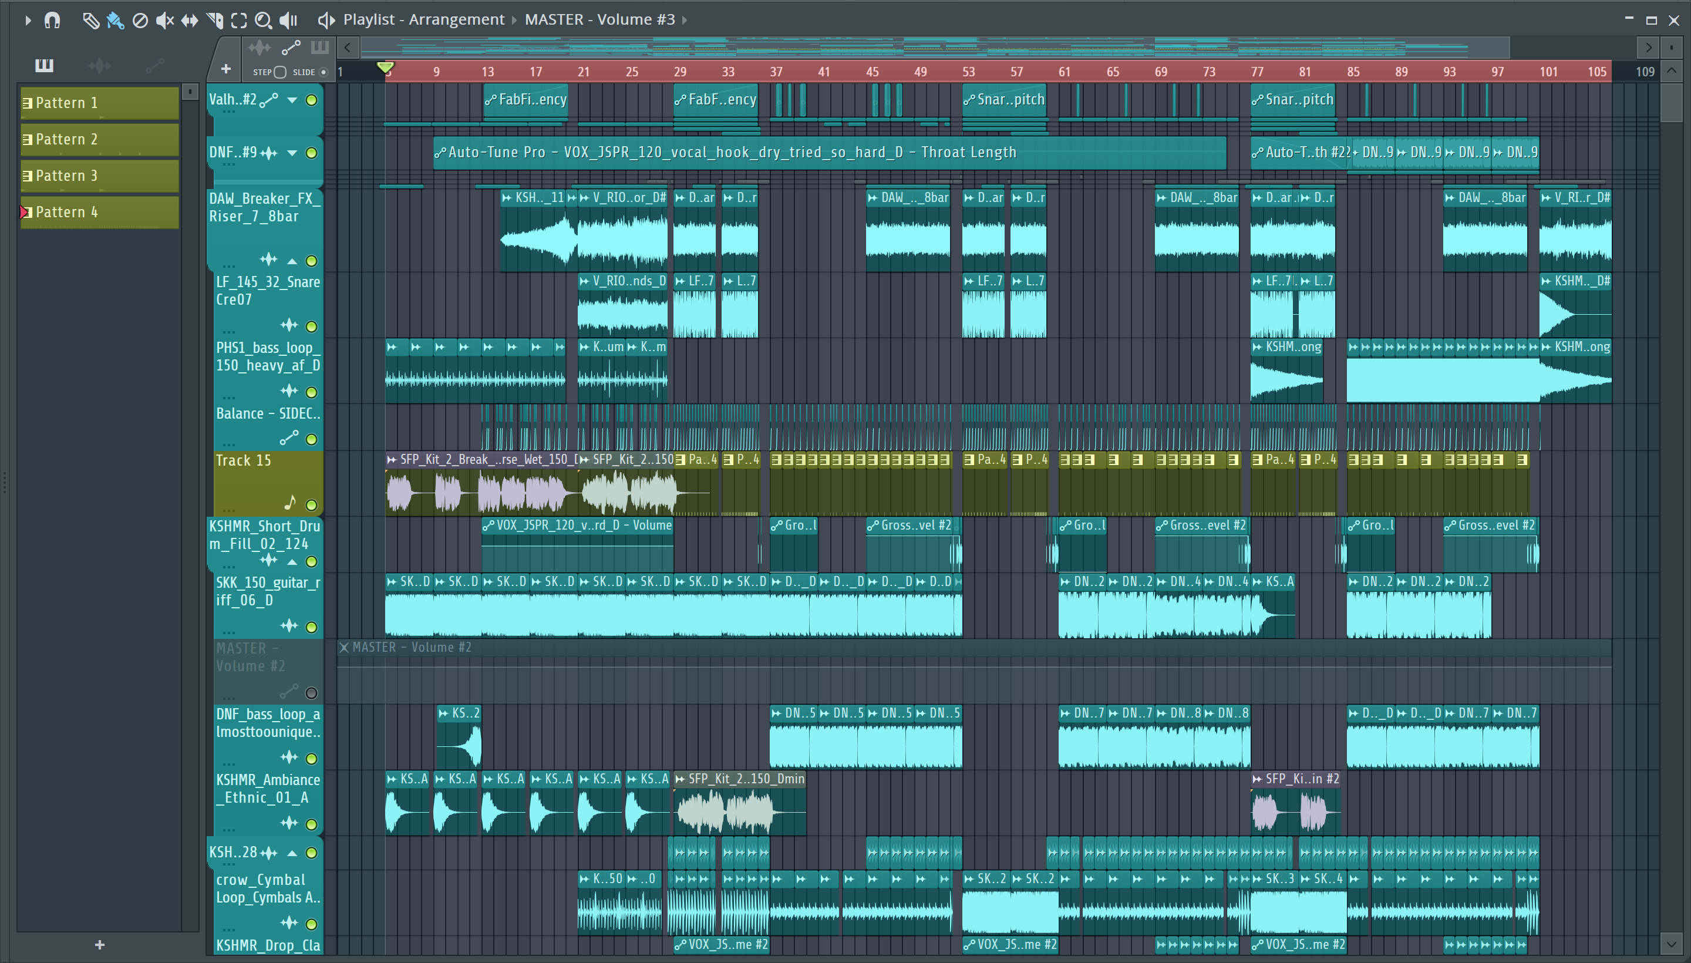The image size is (1691, 963).
Task: Mute the LF_145_32_Snare Cre07 track
Action: point(311,326)
